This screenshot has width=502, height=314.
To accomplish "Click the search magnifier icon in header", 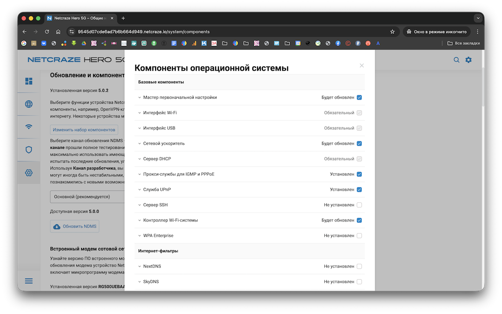I will (456, 60).
